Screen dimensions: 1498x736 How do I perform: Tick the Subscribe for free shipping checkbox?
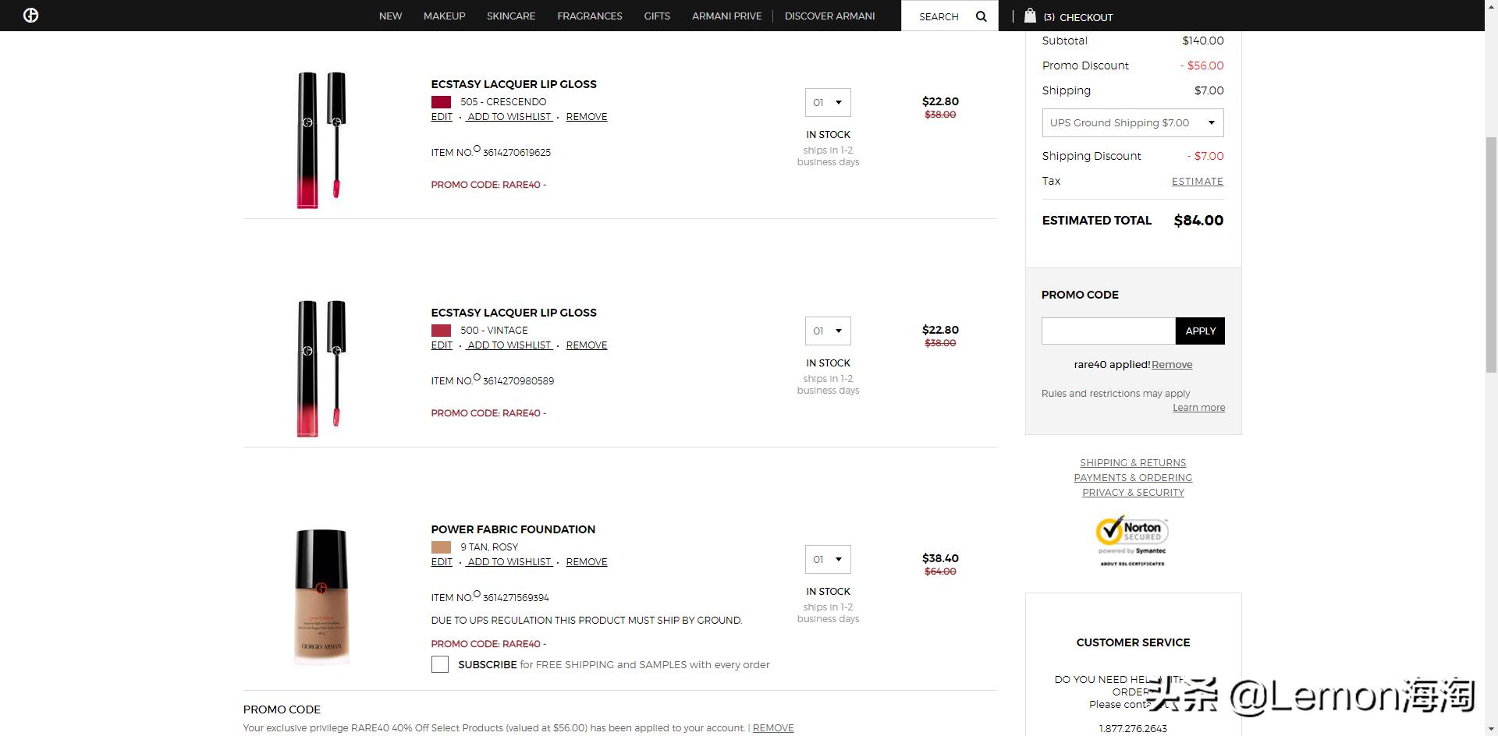pos(440,664)
